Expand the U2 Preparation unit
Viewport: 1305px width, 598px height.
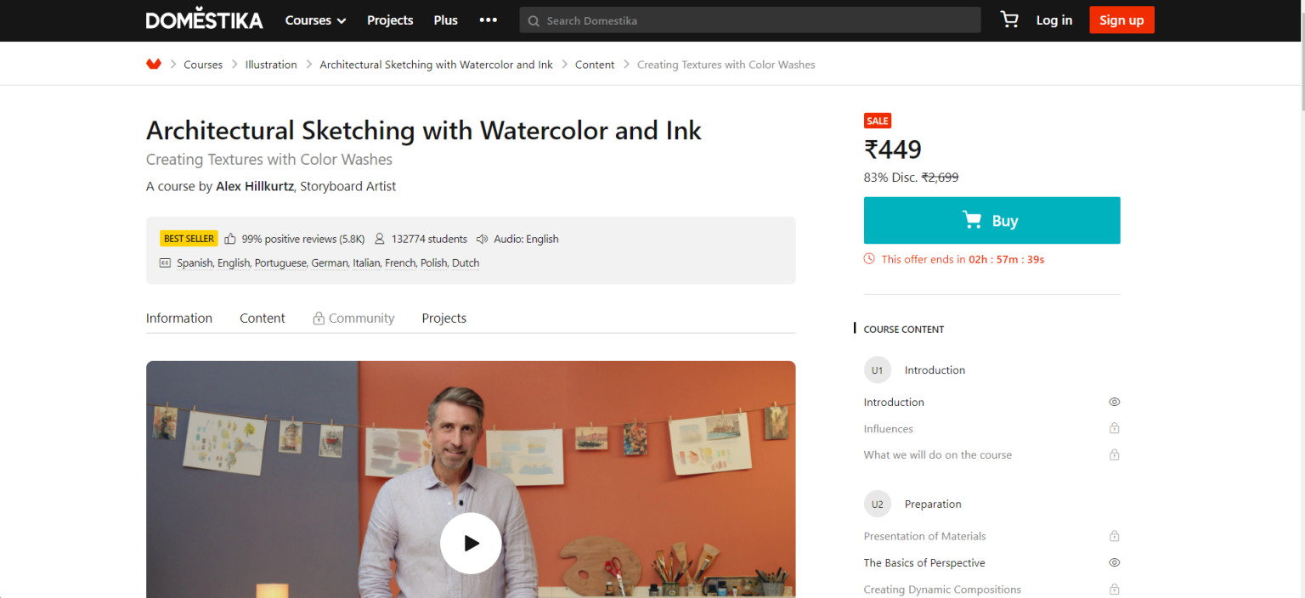point(878,504)
